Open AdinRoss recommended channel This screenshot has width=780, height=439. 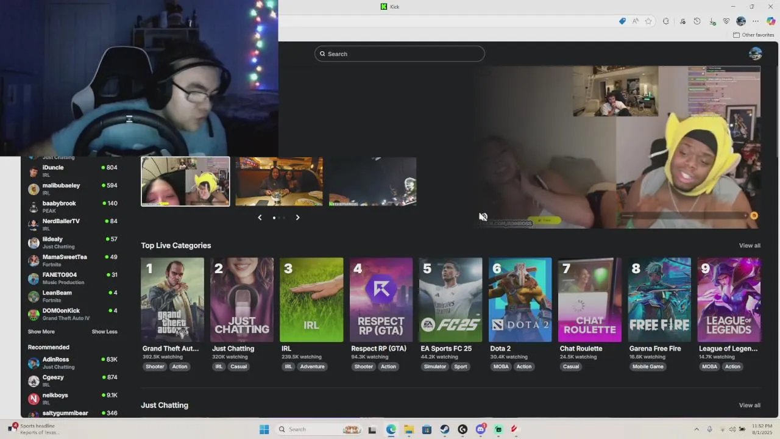coord(73,363)
